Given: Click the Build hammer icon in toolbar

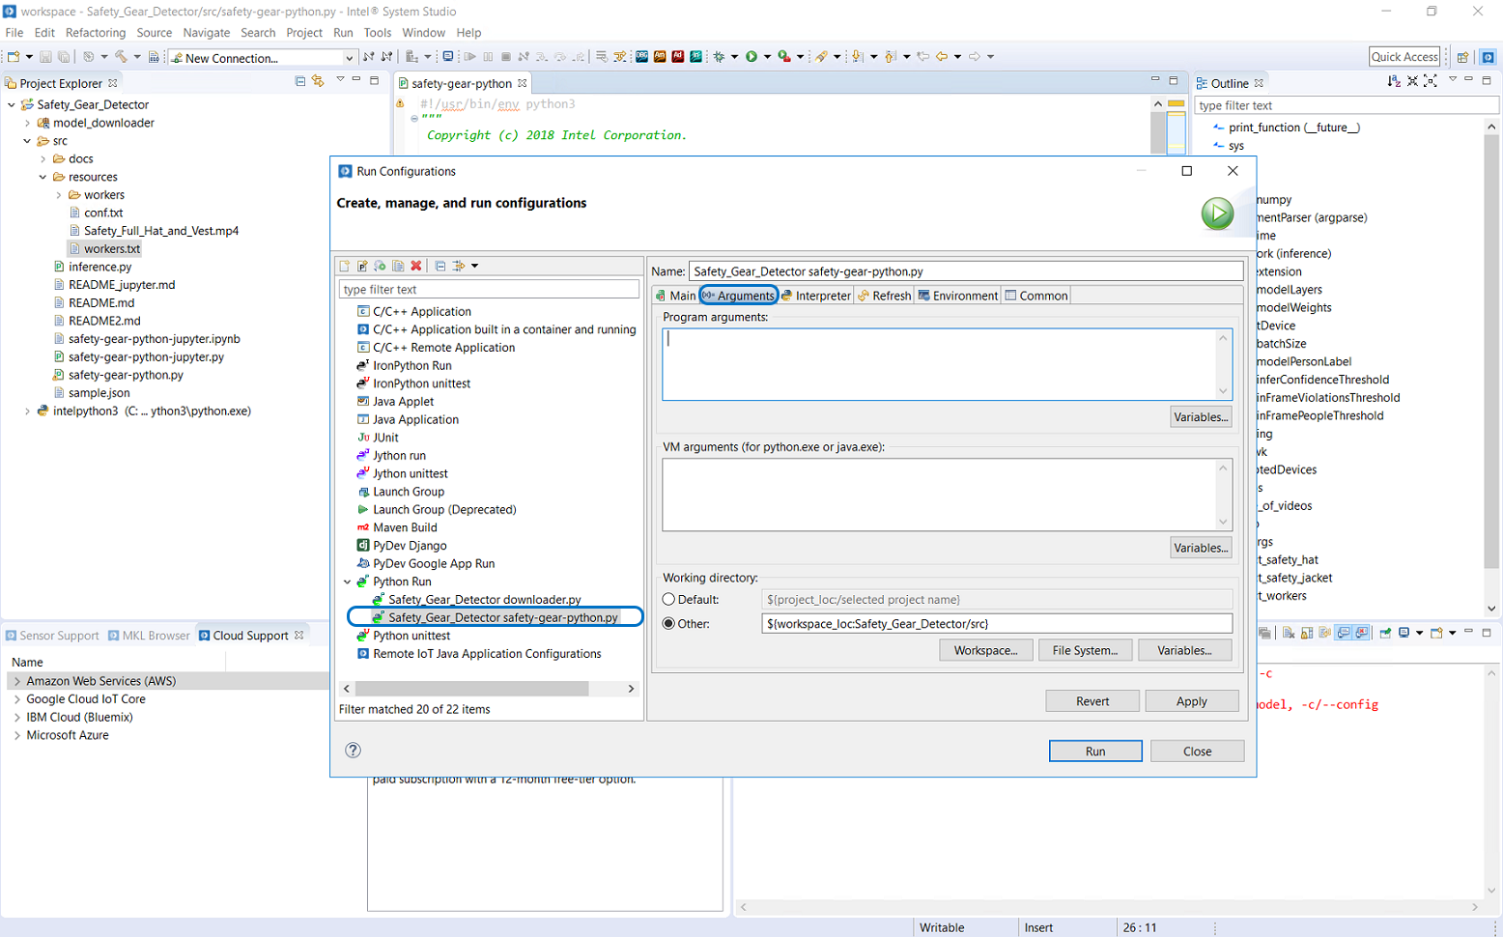Looking at the screenshot, I should 121,56.
